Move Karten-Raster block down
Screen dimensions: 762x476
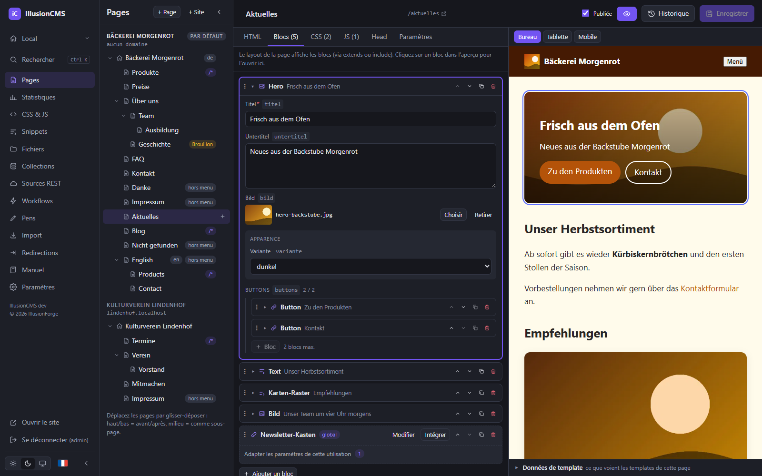(x=470, y=393)
